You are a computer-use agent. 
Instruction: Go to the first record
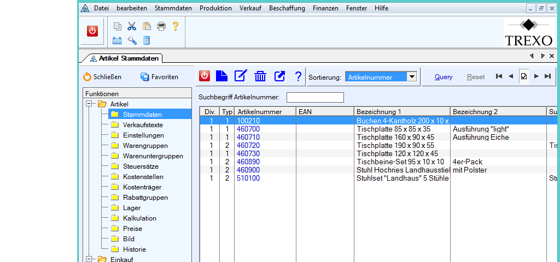click(x=499, y=76)
